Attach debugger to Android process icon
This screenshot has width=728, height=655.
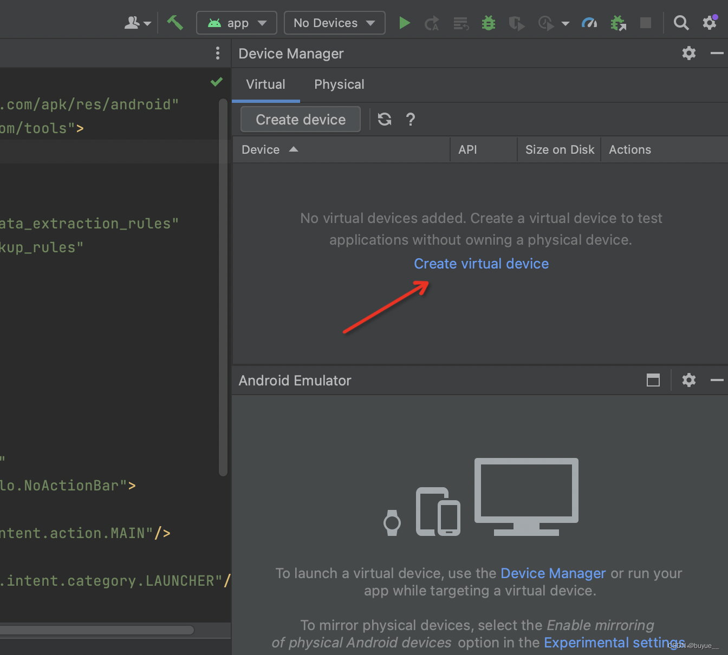618,23
